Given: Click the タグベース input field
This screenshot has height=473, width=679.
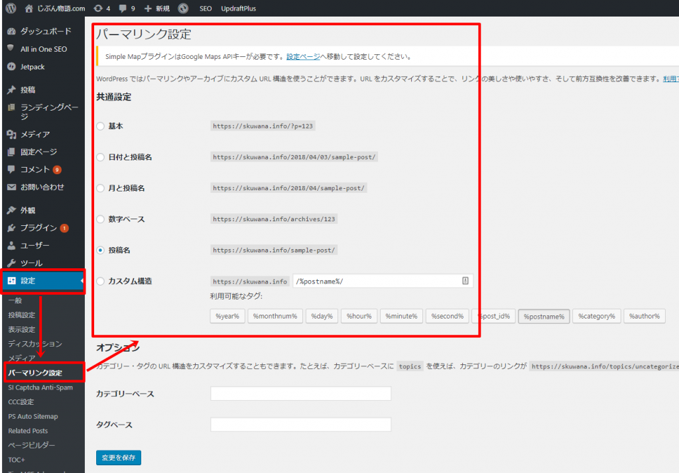Looking at the screenshot, I should pyautogui.click(x=300, y=425).
